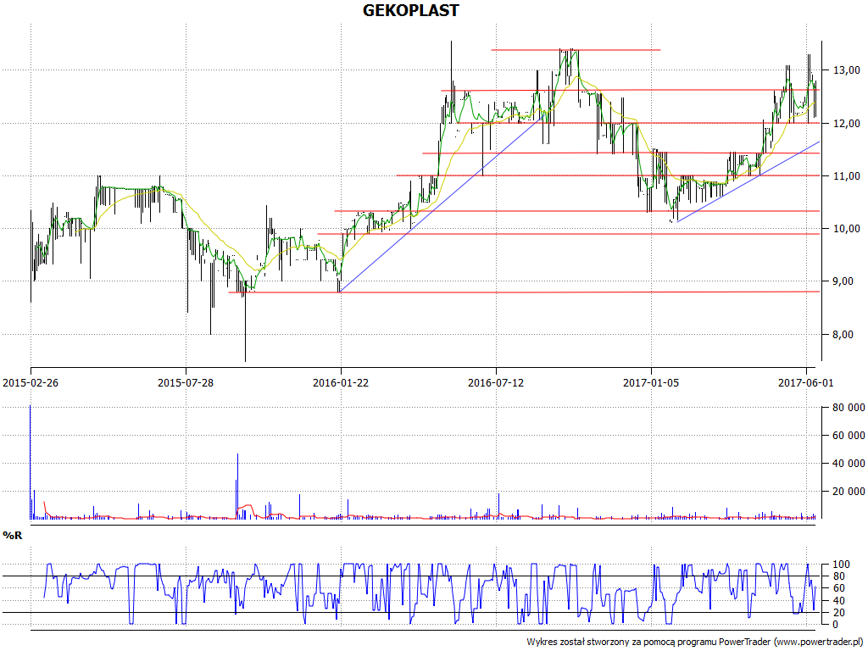Click the 10,00 price axis label
Screen dimensions: 868x651
(x=847, y=229)
